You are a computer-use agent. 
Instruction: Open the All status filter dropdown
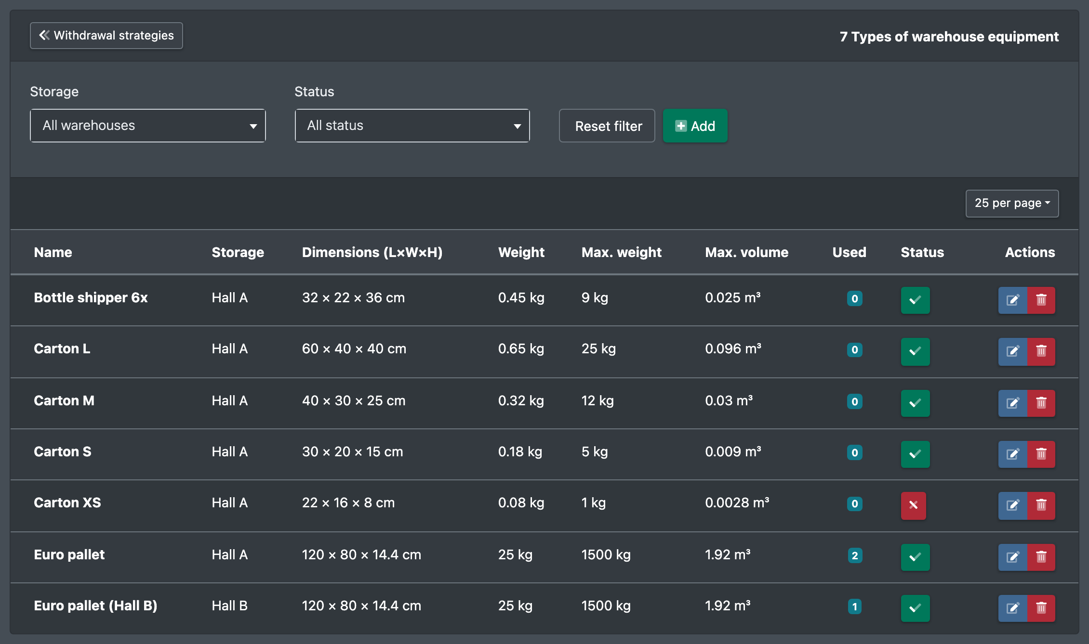[x=412, y=126]
